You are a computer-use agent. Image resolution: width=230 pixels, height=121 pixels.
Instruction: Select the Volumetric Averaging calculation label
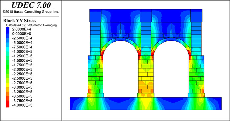(x=31, y=25)
